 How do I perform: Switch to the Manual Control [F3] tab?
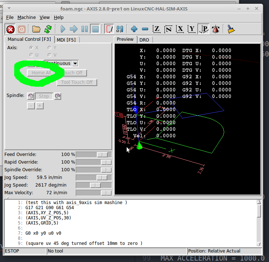point(29,39)
